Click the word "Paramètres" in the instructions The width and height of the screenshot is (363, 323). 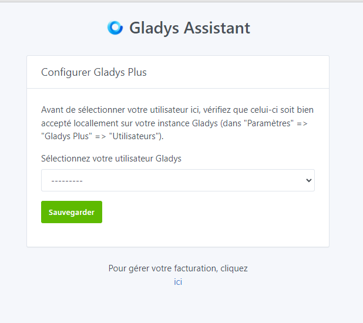coord(269,123)
